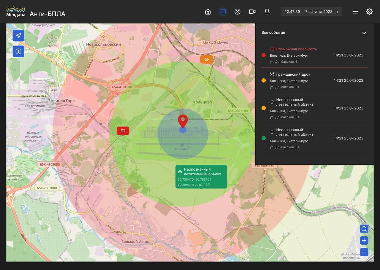Select the monitor view icon
380x270 pixels.
[x=223, y=12]
